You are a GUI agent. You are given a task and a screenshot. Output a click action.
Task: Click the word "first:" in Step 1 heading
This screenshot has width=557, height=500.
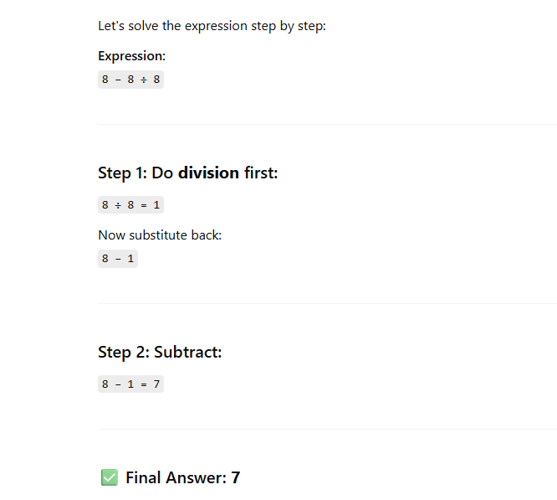pos(260,173)
